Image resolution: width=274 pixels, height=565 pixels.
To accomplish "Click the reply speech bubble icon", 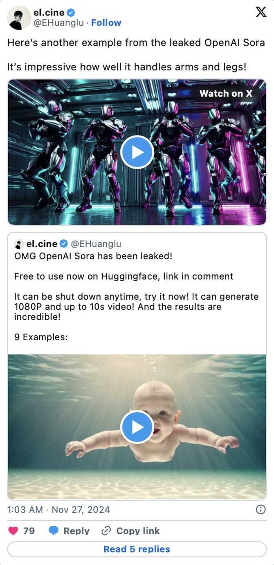I will point(54,531).
